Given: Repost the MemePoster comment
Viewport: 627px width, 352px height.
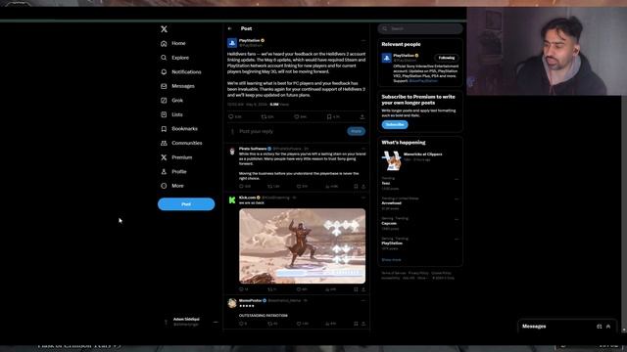Looking at the screenshot, I should [270, 324].
